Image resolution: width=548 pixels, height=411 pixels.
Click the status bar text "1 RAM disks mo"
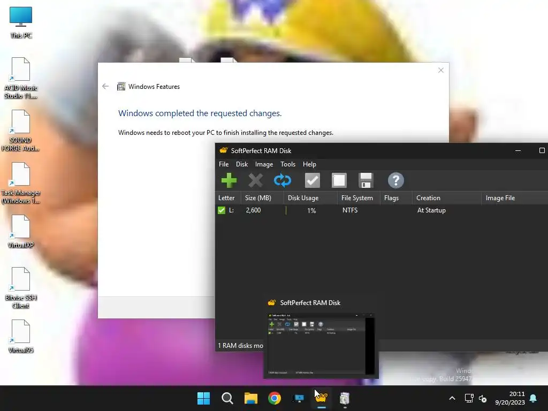(240, 345)
